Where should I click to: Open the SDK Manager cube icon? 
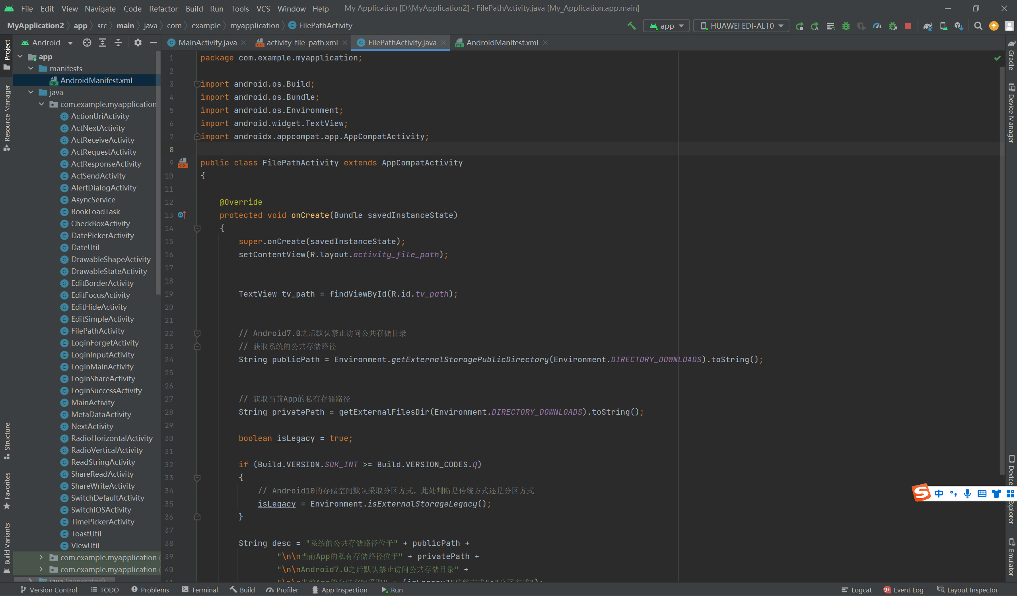pyautogui.click(x=959, y=26)
